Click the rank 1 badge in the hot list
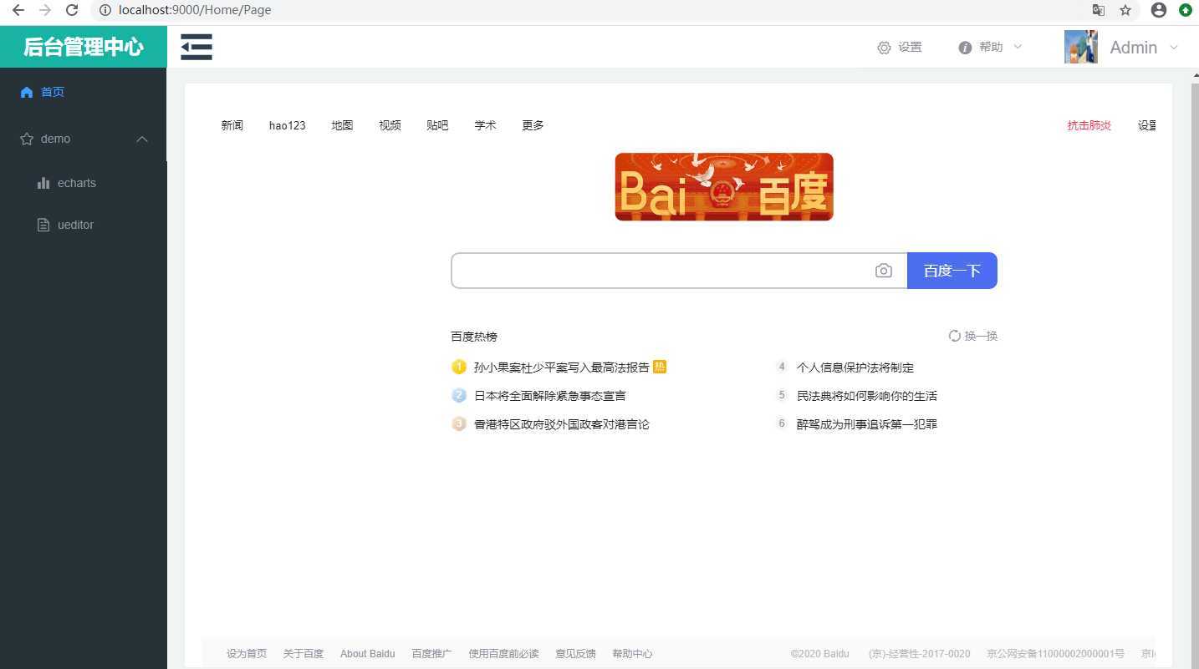1199x669 pixels. coord(458,367)
